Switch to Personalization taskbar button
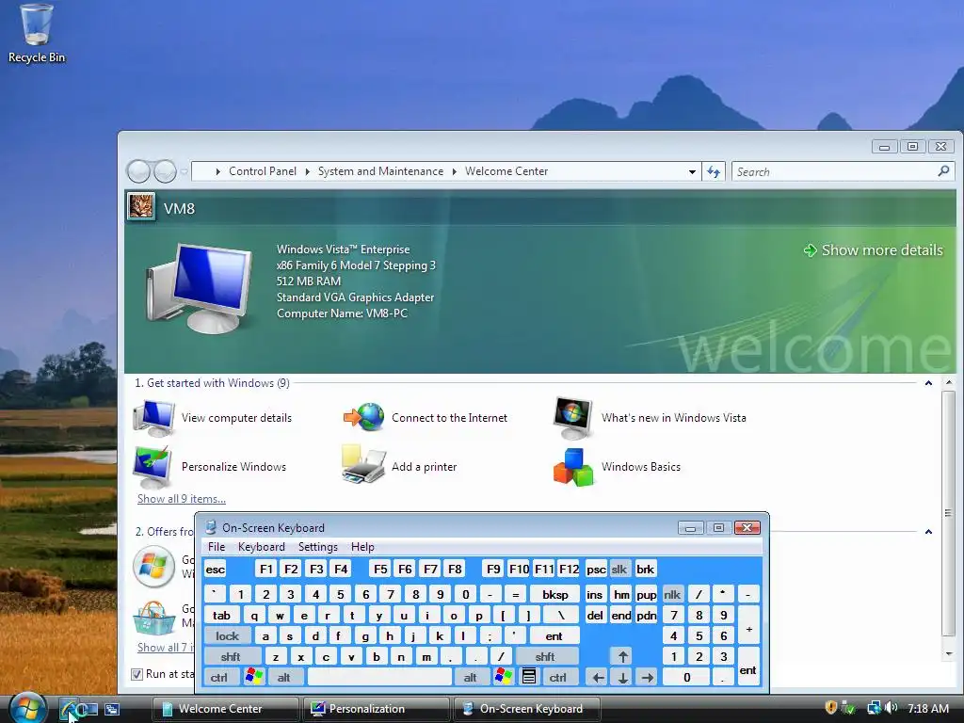 click(376, 709)
